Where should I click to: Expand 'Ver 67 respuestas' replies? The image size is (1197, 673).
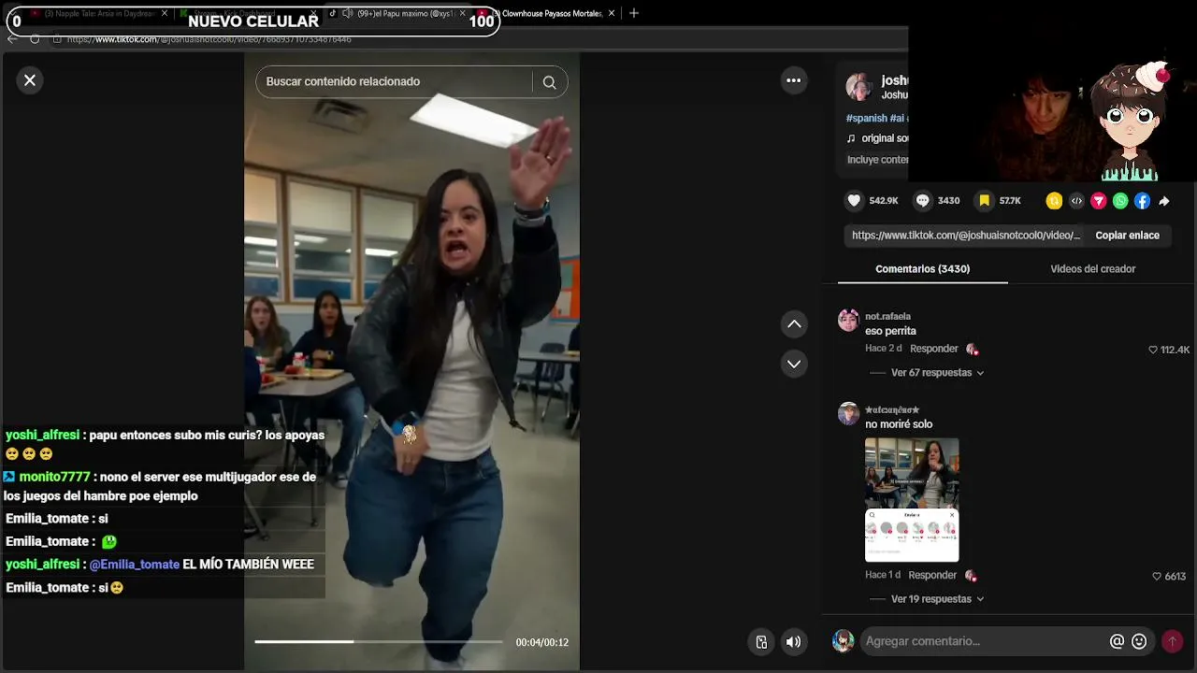[937, 373]
